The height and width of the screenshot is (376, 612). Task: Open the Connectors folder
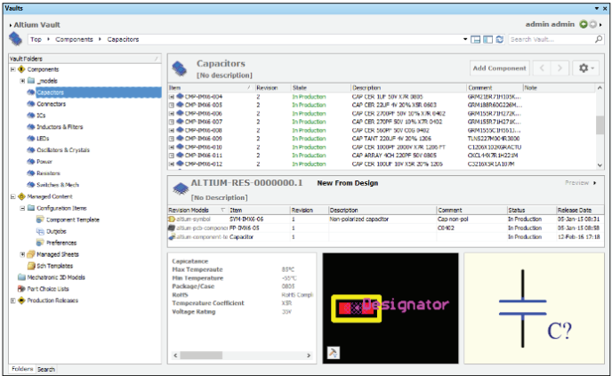pyautogui.click(x=51, y=104)
